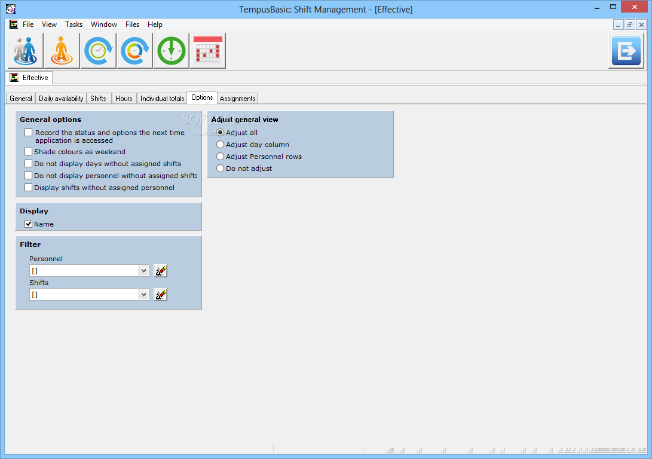Click the document icon beside File menu

14,24
